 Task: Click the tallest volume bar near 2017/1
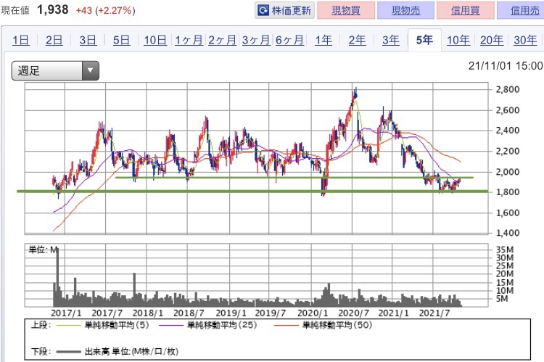(x=57, y=277)
